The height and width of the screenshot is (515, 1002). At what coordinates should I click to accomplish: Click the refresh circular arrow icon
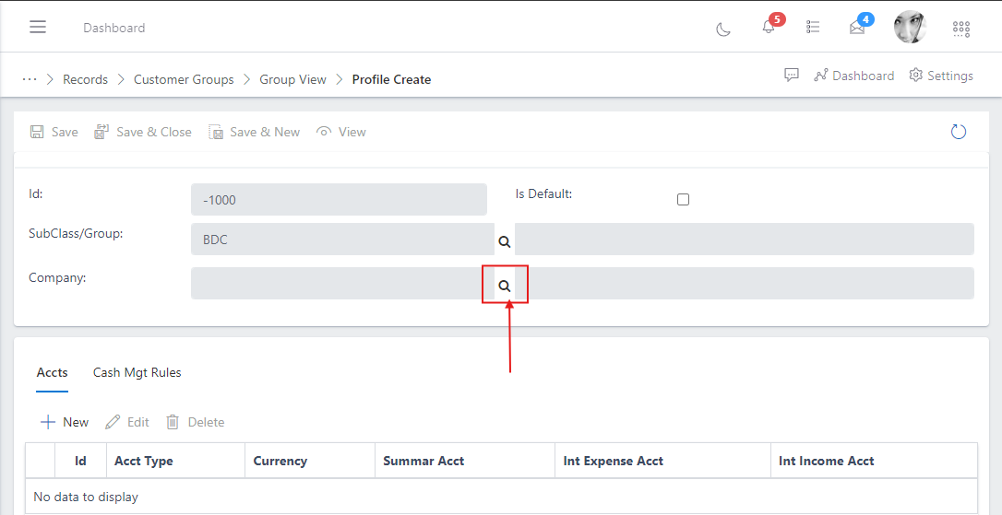[959, 132]
